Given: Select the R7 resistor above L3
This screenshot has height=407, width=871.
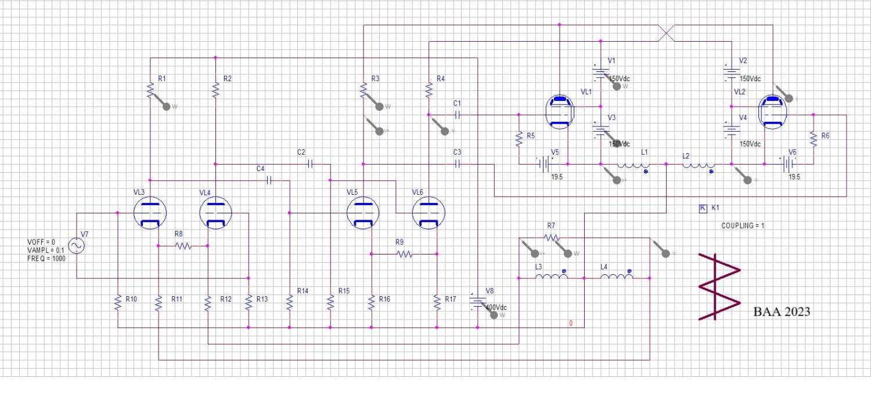Looking at the screenshot, I should pyautogui.click(x=551, y=238).
